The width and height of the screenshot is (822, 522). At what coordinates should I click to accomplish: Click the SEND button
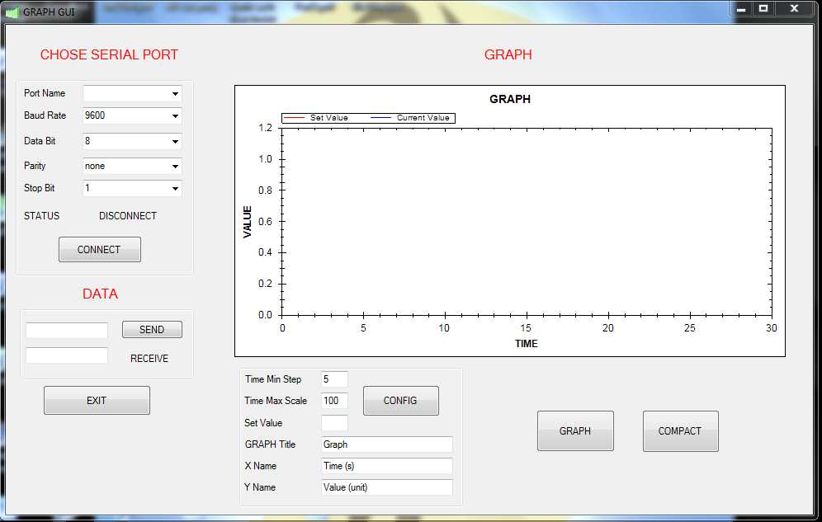pos(152,330)
